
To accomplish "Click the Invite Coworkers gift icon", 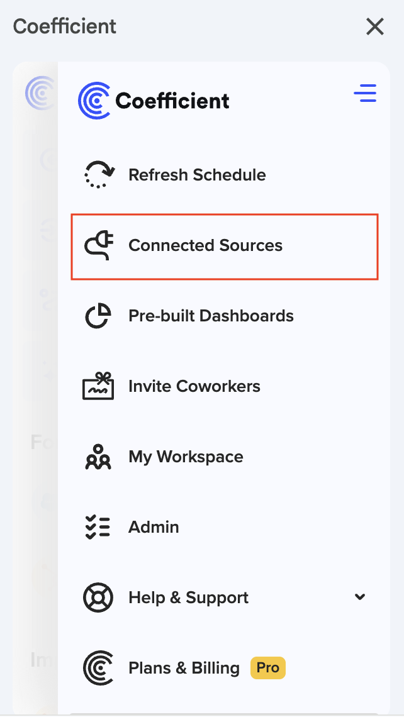I will (98, 386).
